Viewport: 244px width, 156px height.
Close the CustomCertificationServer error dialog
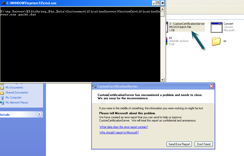click(x=211, y=86)
